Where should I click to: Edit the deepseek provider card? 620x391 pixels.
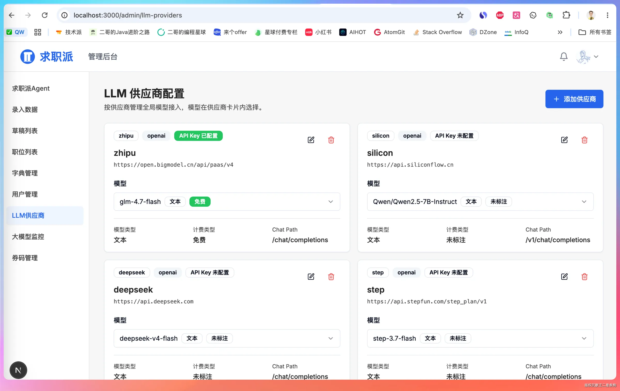(x=311, y=277)
